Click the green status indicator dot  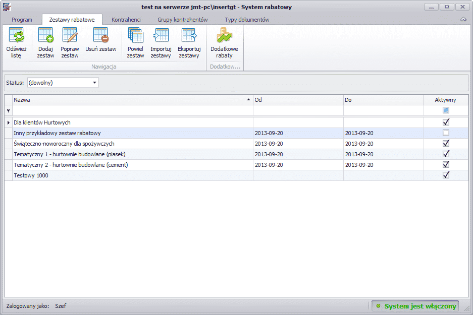pyautogui.click(x=378, y=306)
